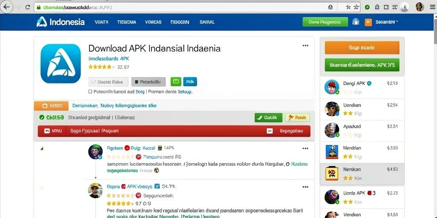Click the orange Svgr poaria button
This screenshot has width=437, height=218.
362,48
